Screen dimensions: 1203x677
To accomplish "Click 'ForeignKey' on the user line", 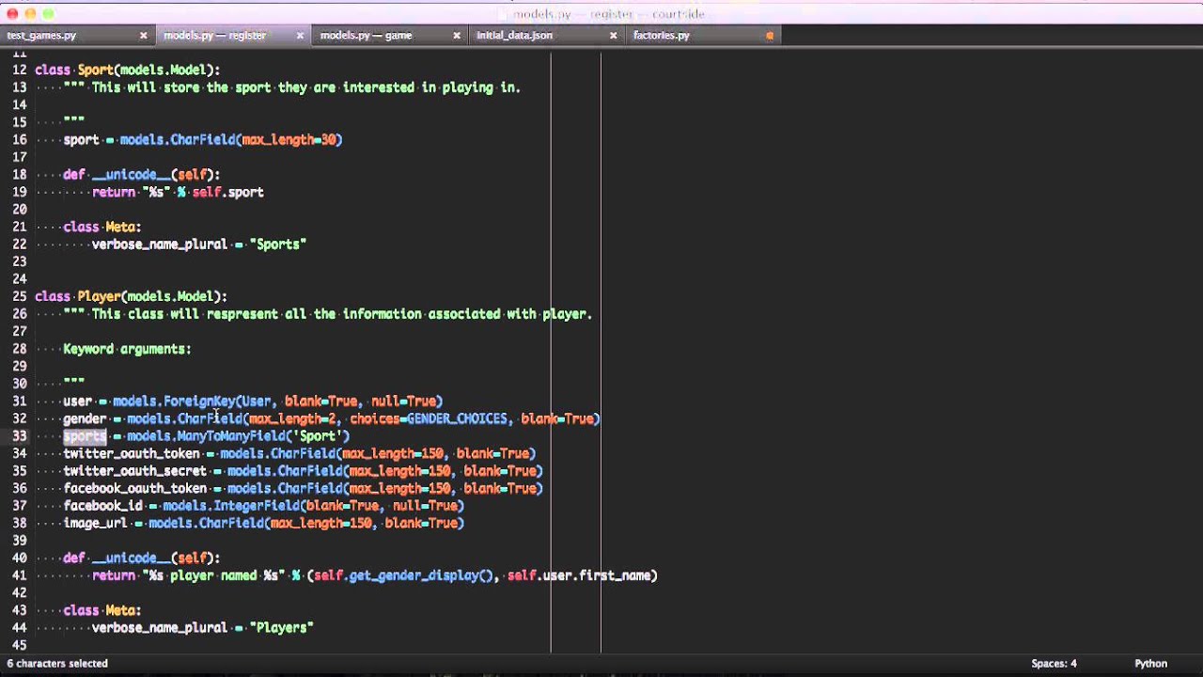I will pos(199,401).
